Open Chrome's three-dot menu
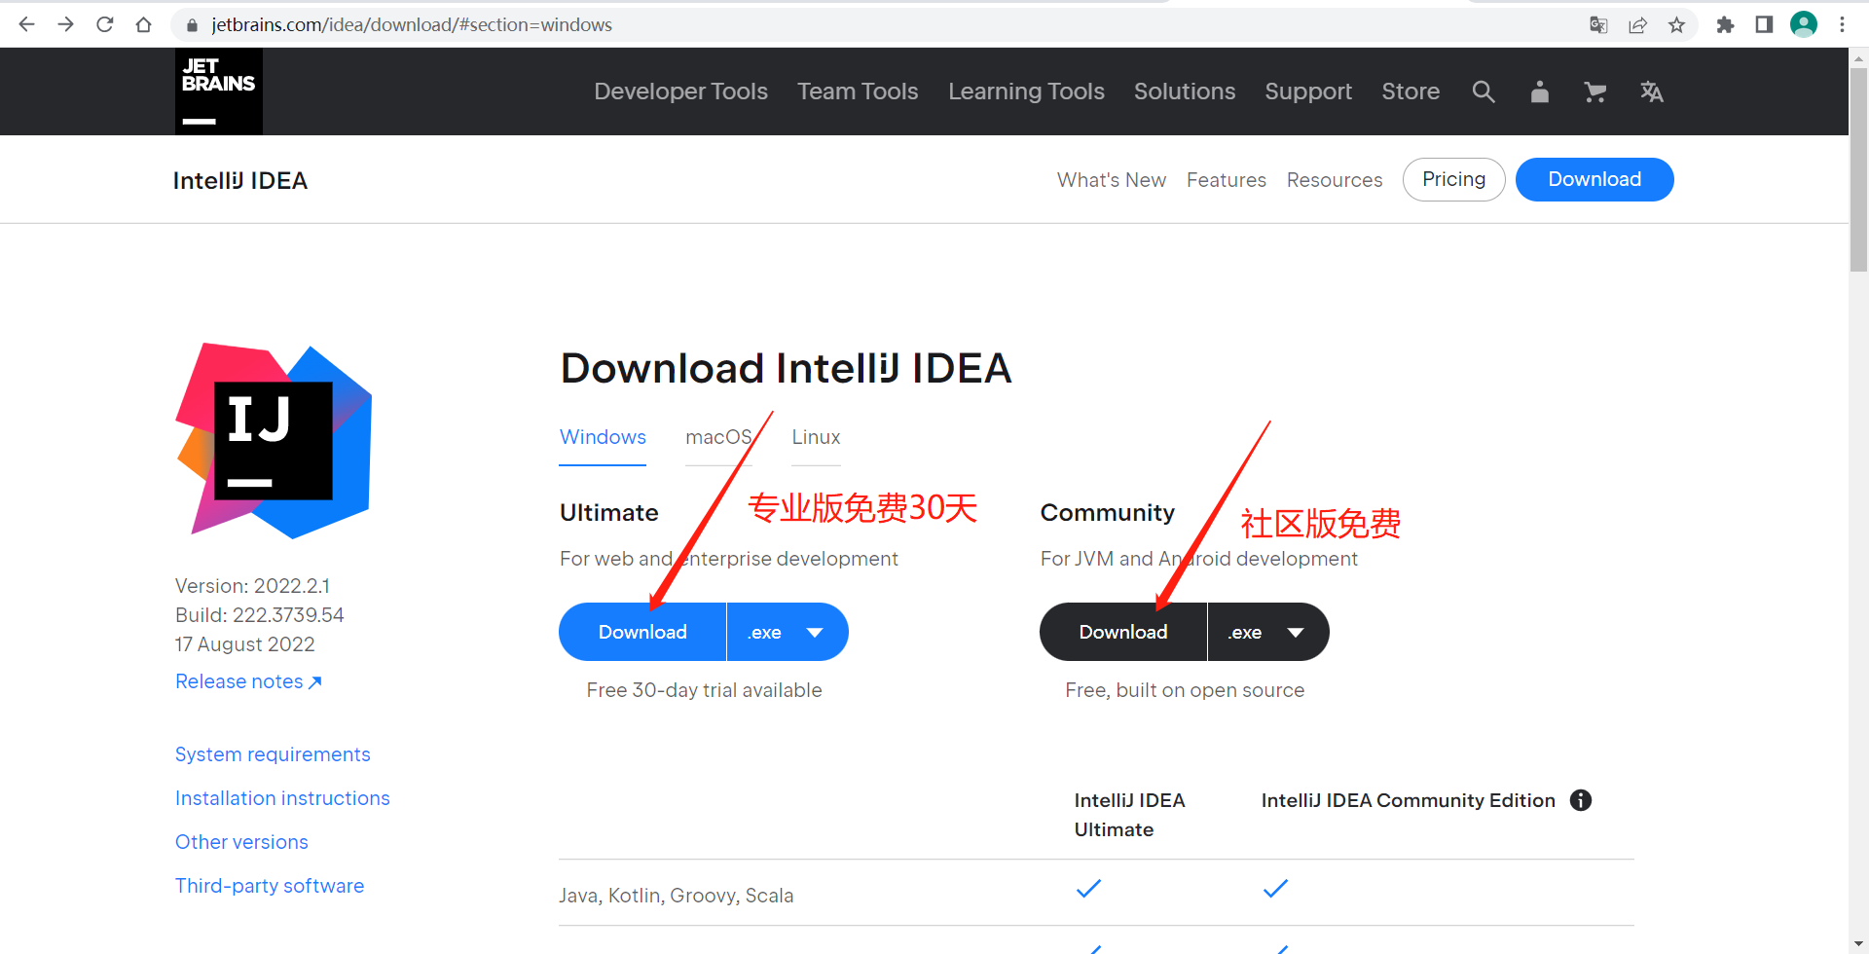Image resolution: width=1869 pixels, height=954 pixels. click(x=1842, y=24)
